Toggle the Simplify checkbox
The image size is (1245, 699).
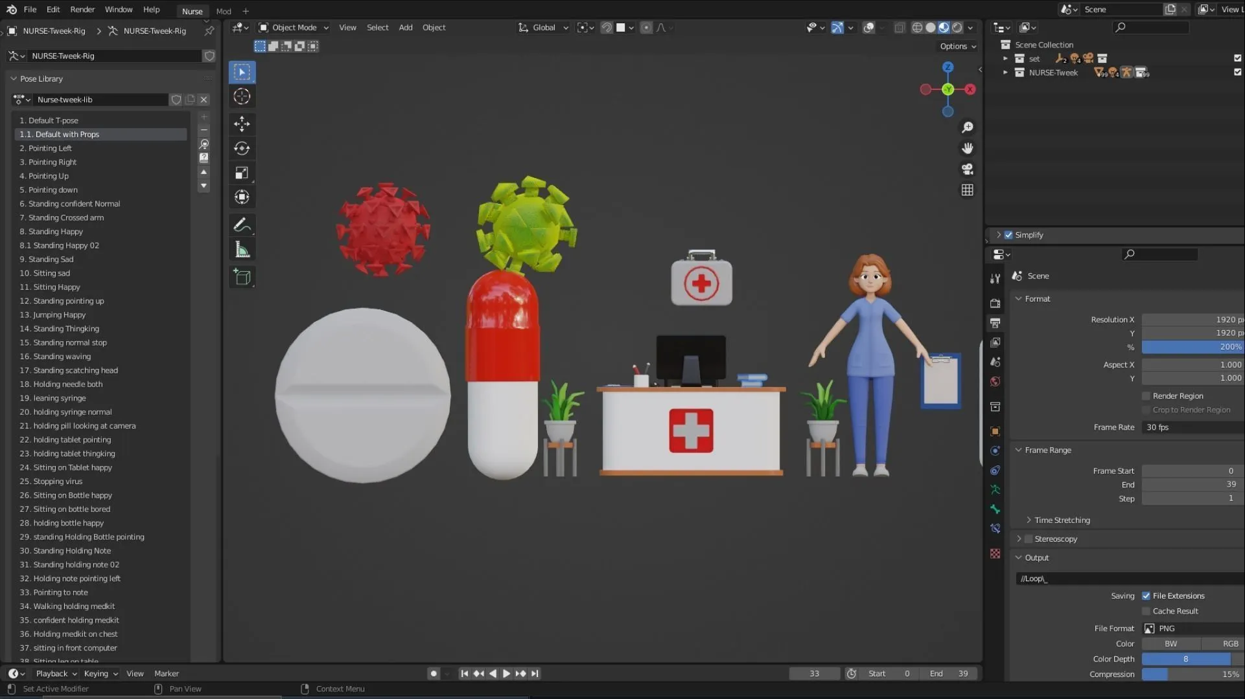pos(1008,234)
